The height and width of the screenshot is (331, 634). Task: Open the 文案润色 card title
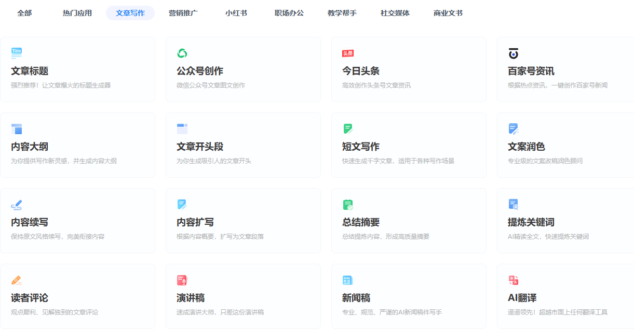coord(526,147)
